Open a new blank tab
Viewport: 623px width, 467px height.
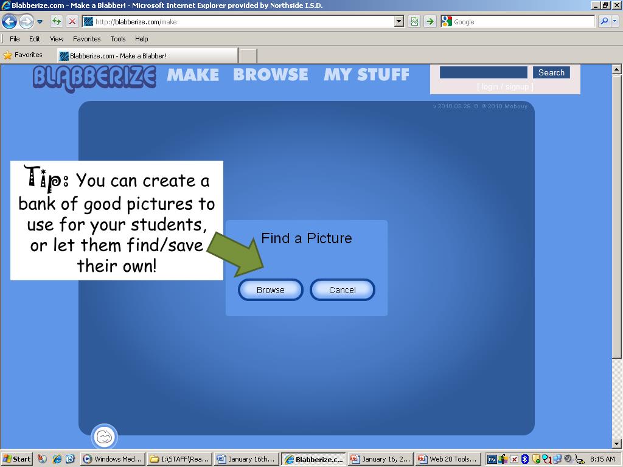(248, 56)
